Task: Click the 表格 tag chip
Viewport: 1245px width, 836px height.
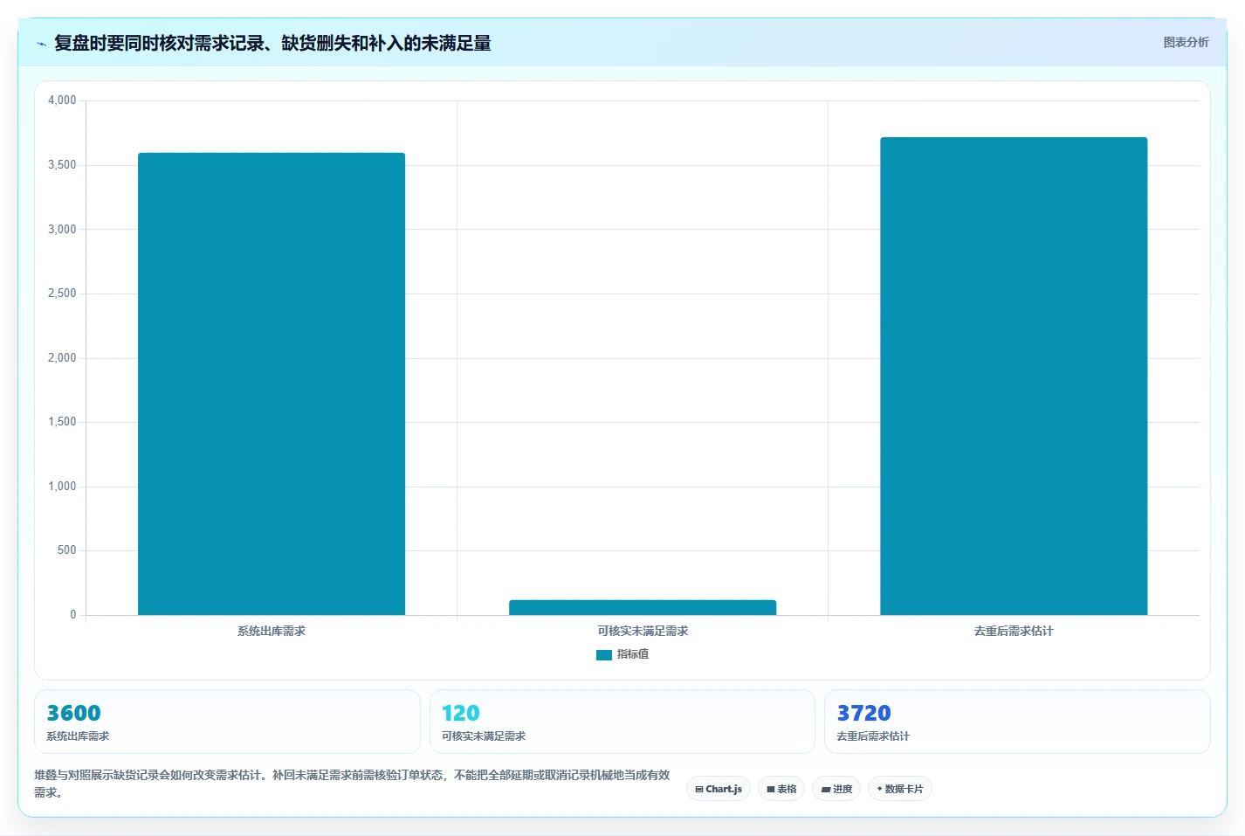Action: point(781,789)
